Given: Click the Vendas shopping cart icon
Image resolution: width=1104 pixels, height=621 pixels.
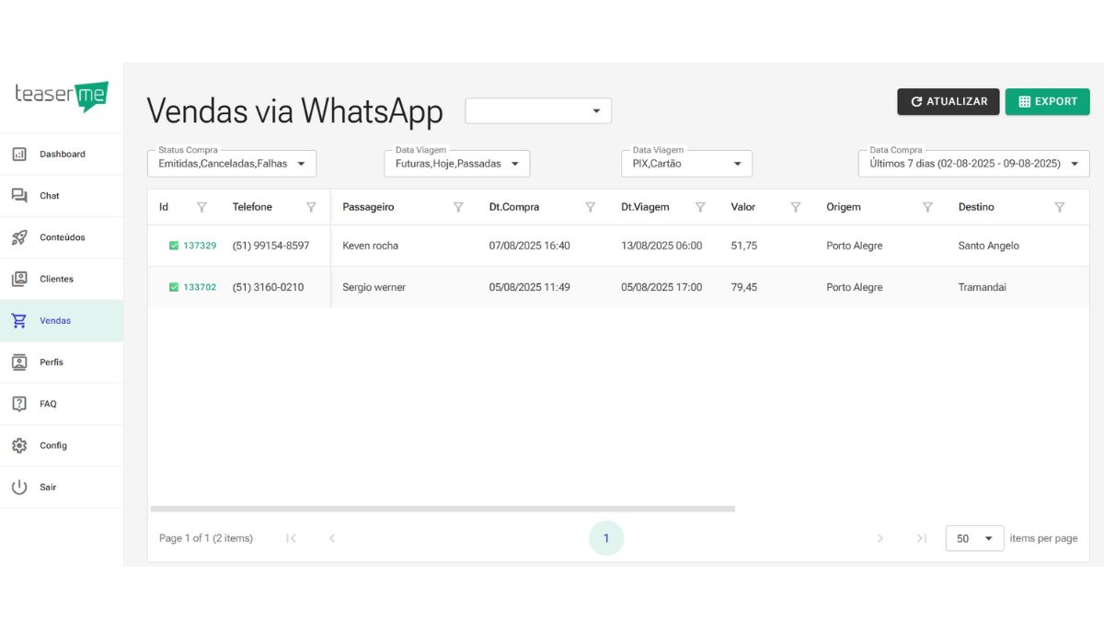Looking at the screenshot, I should pos(19,321).
